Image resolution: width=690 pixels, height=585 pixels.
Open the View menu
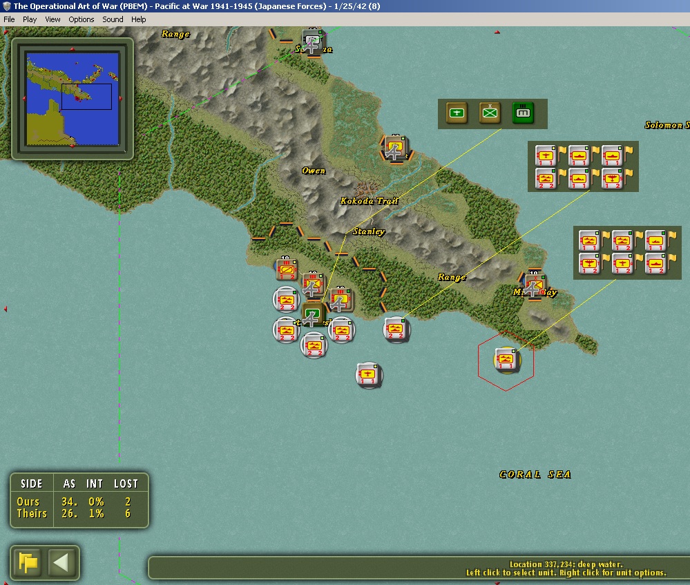click(x=52, y=19)
